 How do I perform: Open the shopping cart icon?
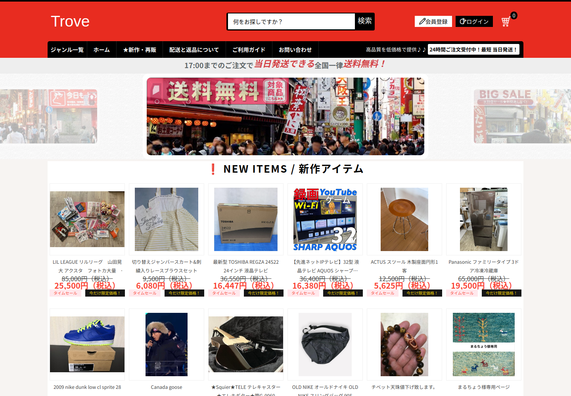[x=506, y=22]
